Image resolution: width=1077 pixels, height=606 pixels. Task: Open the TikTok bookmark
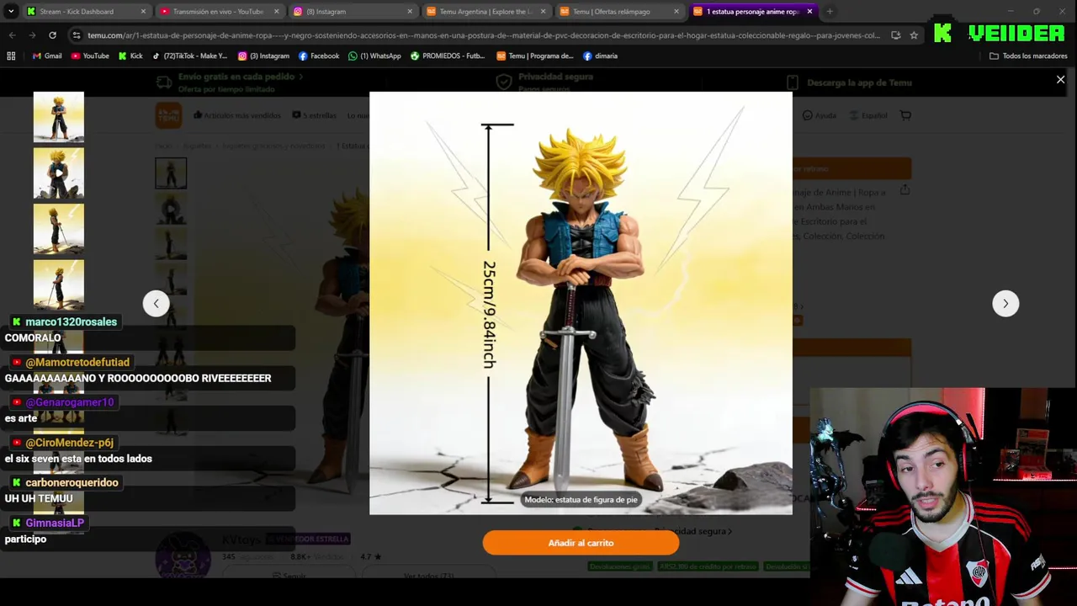point(189,56)
